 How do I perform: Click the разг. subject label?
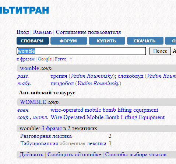[x=23, y=76]
